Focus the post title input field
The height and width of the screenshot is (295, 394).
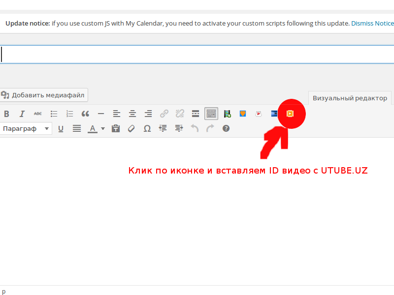[197, 55]
